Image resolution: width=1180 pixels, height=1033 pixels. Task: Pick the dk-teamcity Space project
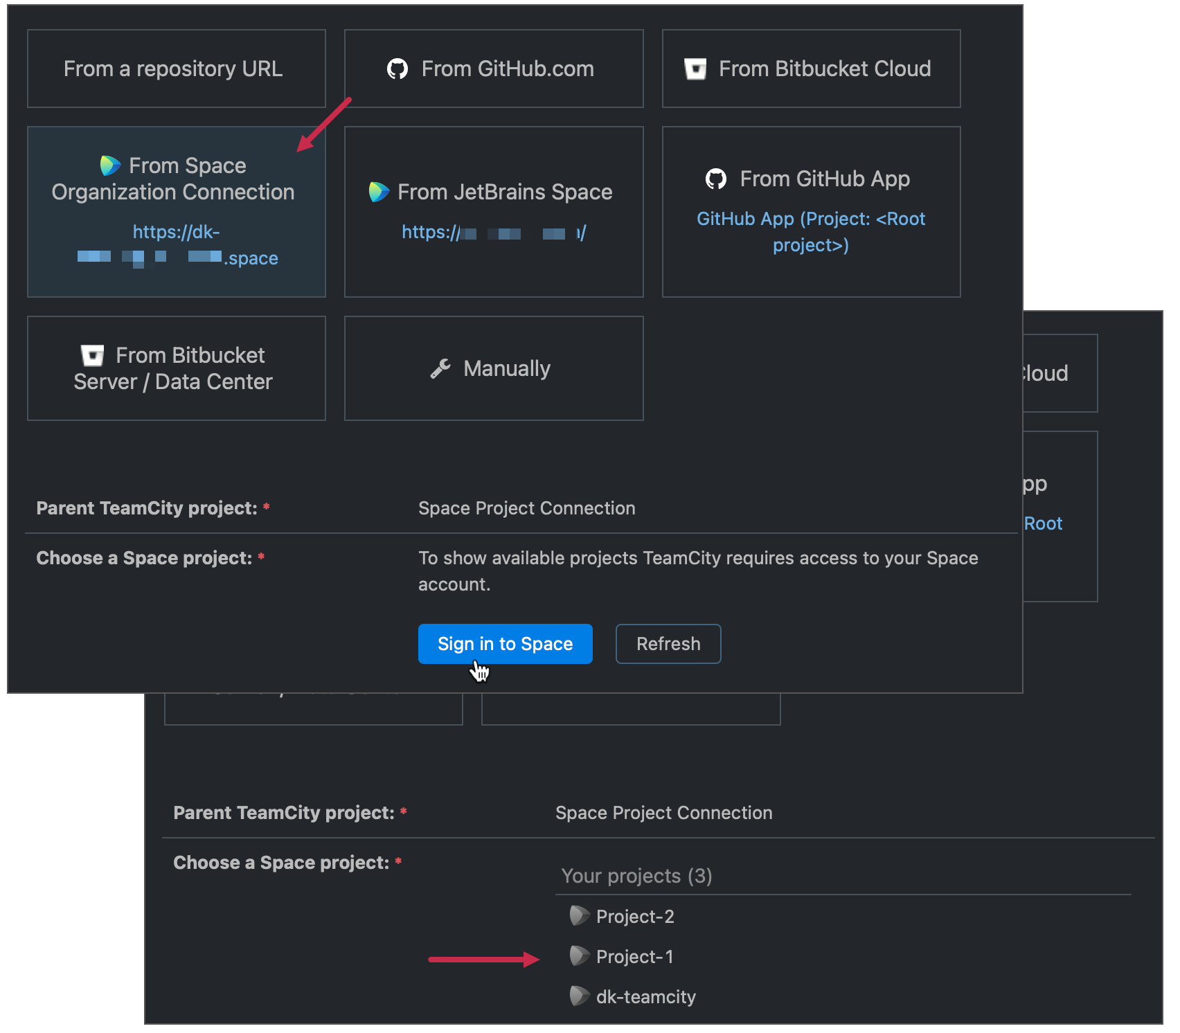(x=645, y=997)
